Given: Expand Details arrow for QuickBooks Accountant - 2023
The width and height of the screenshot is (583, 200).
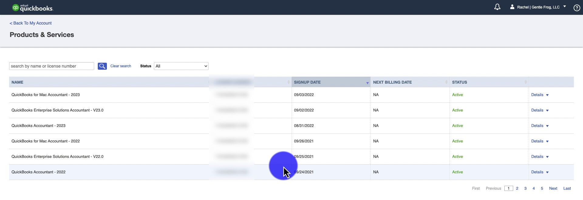Looking at the screenshot, I should tap(547, 126).
